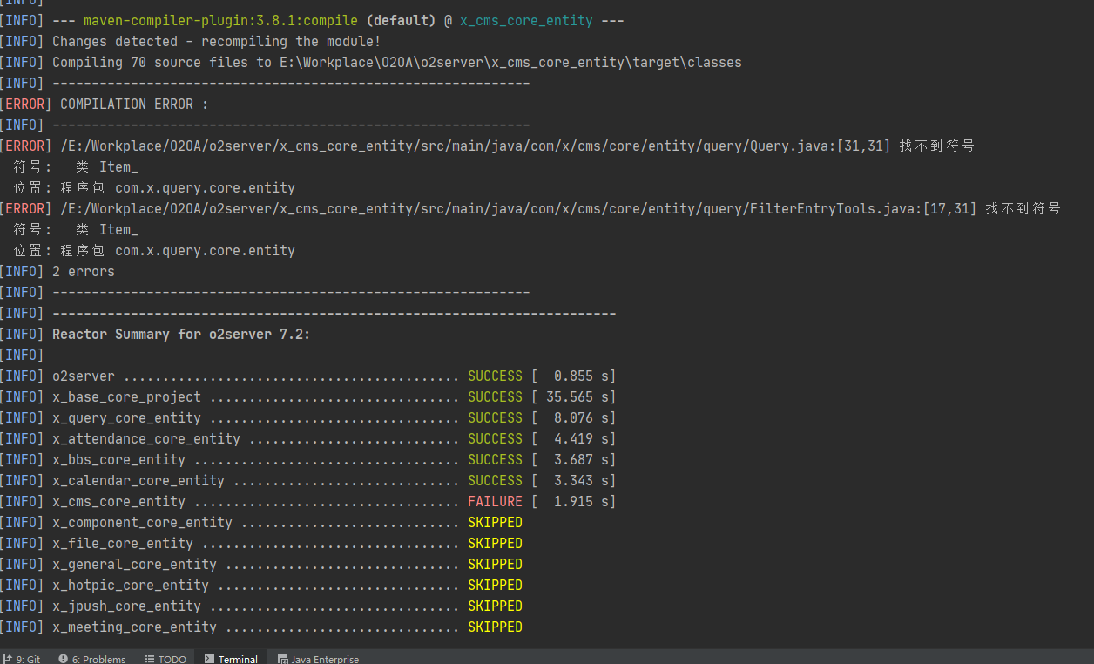Click the x_cms_core_entity module name in compile header
Screen dimensions: 1094x664
pyautogui.click(x=526, y=20)
